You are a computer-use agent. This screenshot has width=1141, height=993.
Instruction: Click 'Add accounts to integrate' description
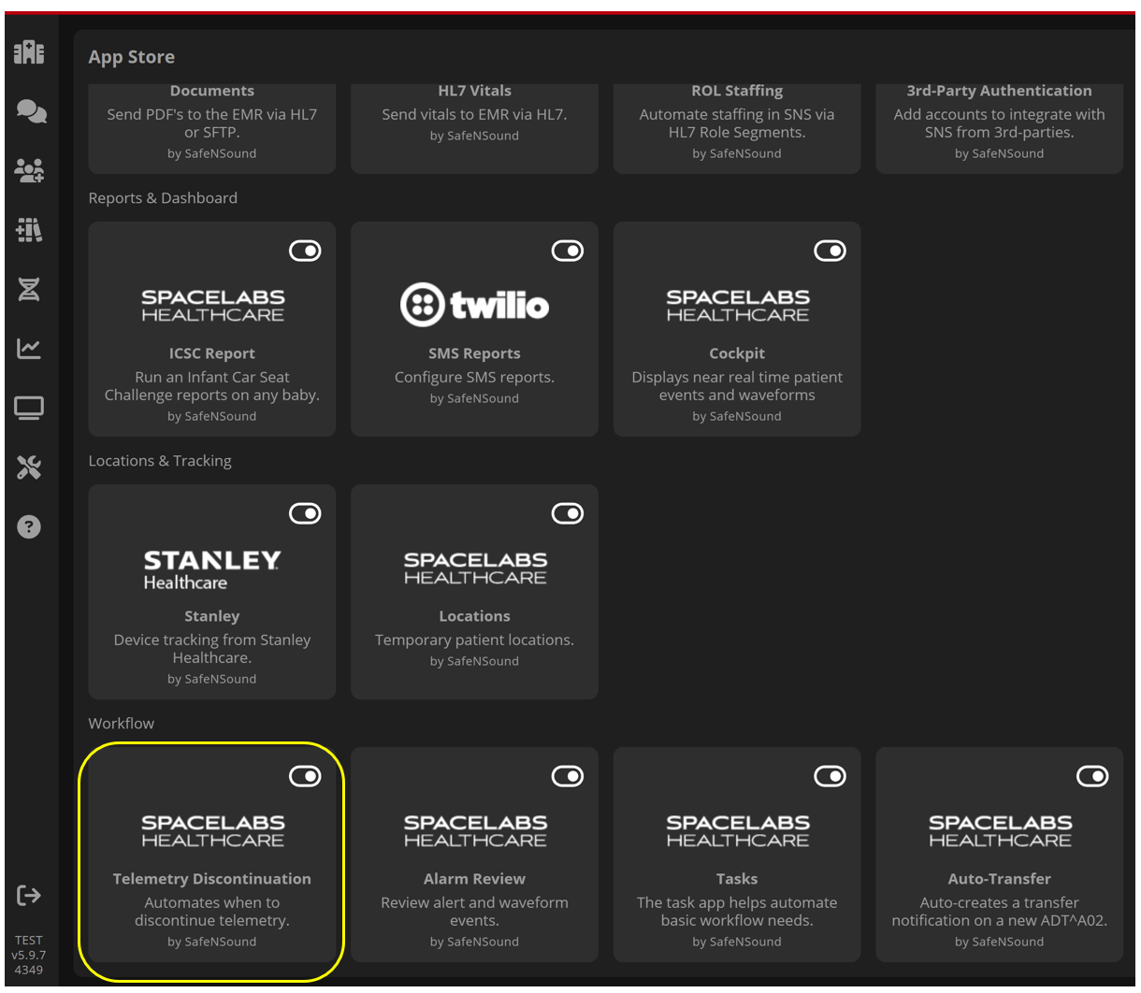coord(999,123)
